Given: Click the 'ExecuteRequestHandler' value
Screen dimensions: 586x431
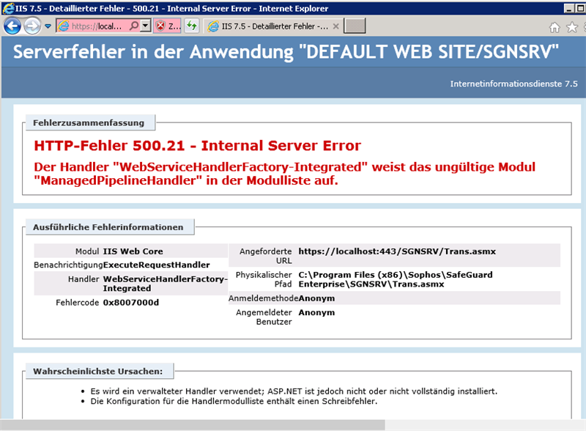Looking at the screenshot, I should coord(157,265).
